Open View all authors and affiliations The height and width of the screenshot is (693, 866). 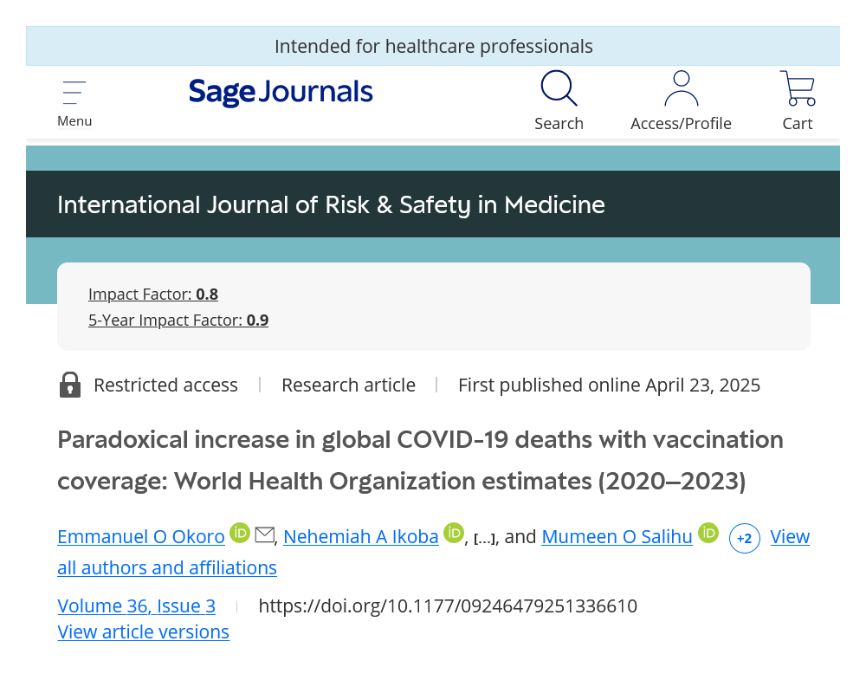[x=434, y=552]
